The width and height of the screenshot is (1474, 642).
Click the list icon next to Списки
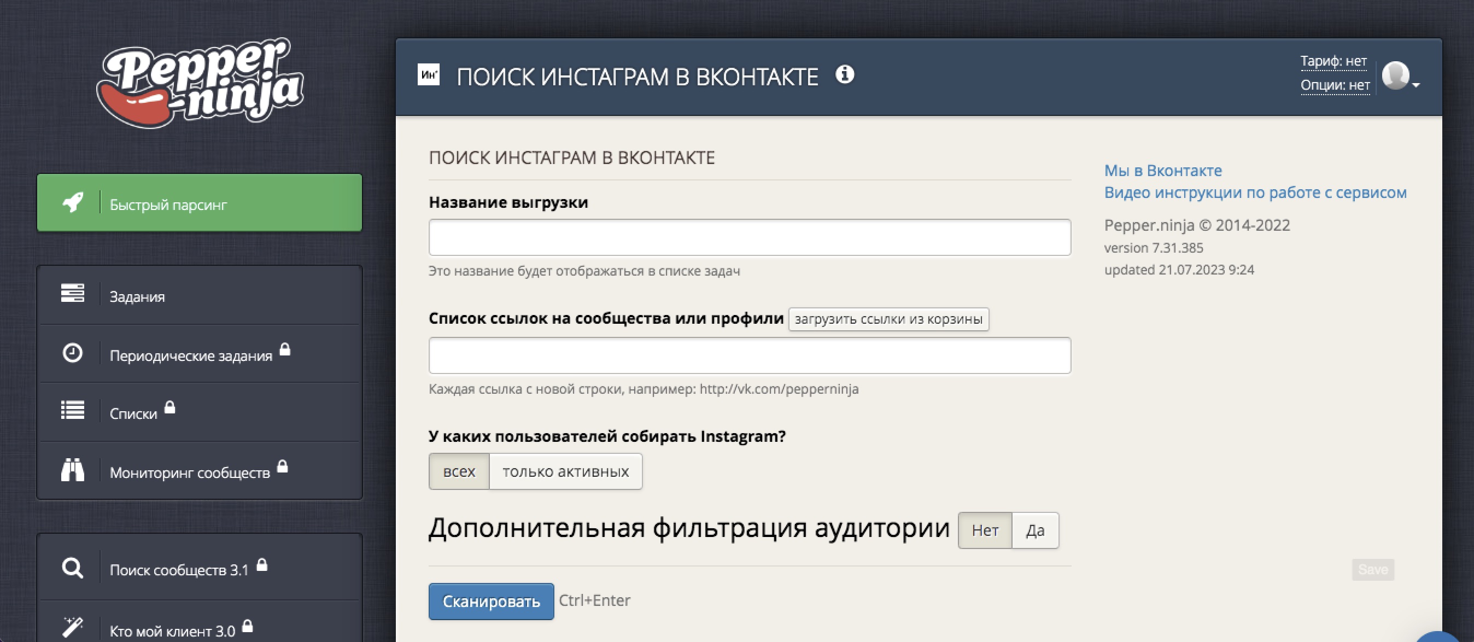73,410
